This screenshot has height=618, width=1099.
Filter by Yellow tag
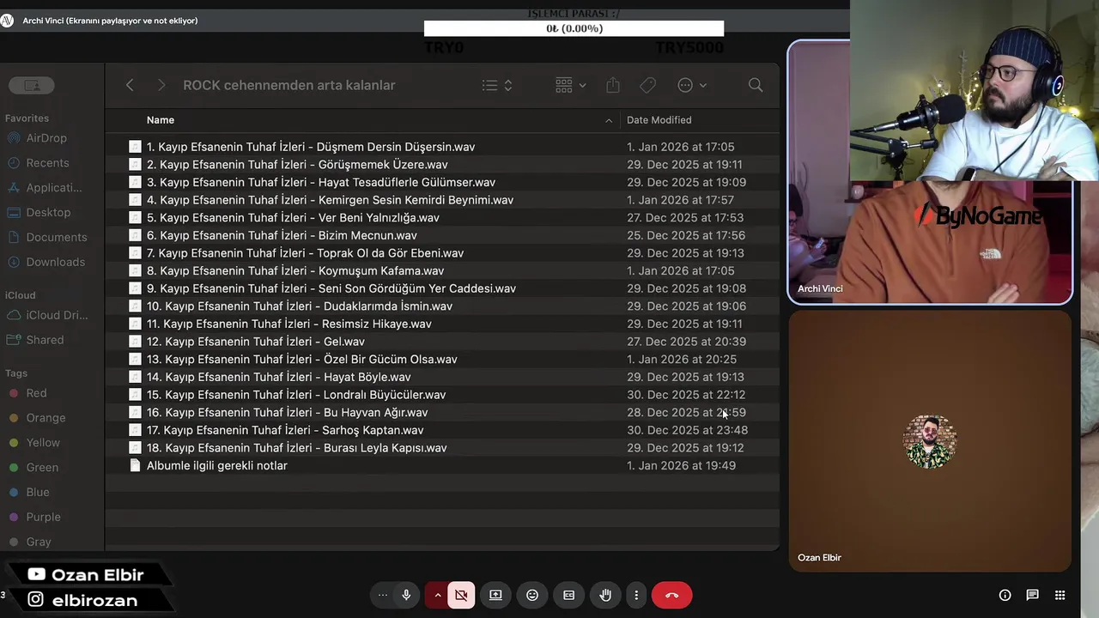click(x=33, y=443)
